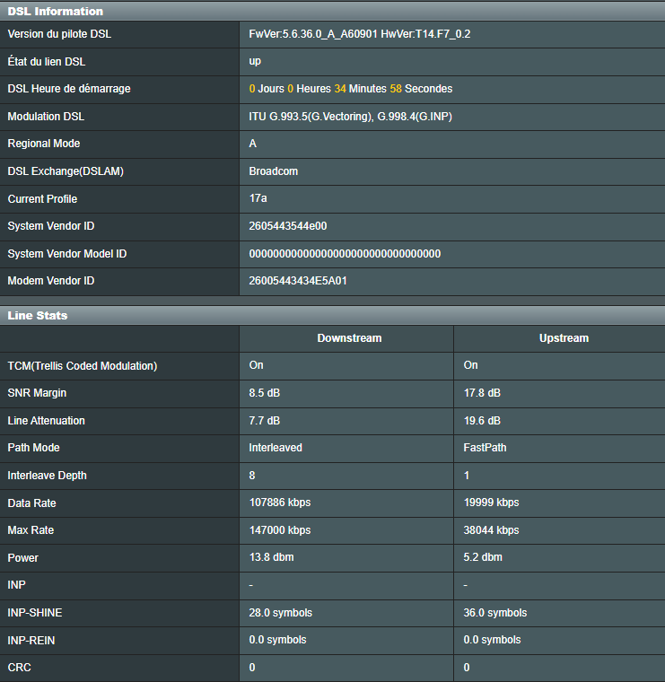The height and width of the screenshot is (682, 665).
Task: Click the Modem Vendor ID value
Action: click(298, 281)
